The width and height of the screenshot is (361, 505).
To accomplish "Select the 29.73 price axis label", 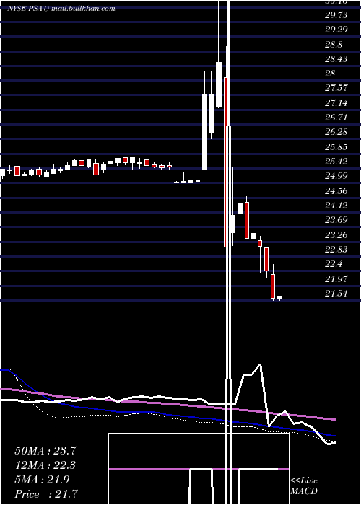I will pyautogui.click(x=336, y=15).
